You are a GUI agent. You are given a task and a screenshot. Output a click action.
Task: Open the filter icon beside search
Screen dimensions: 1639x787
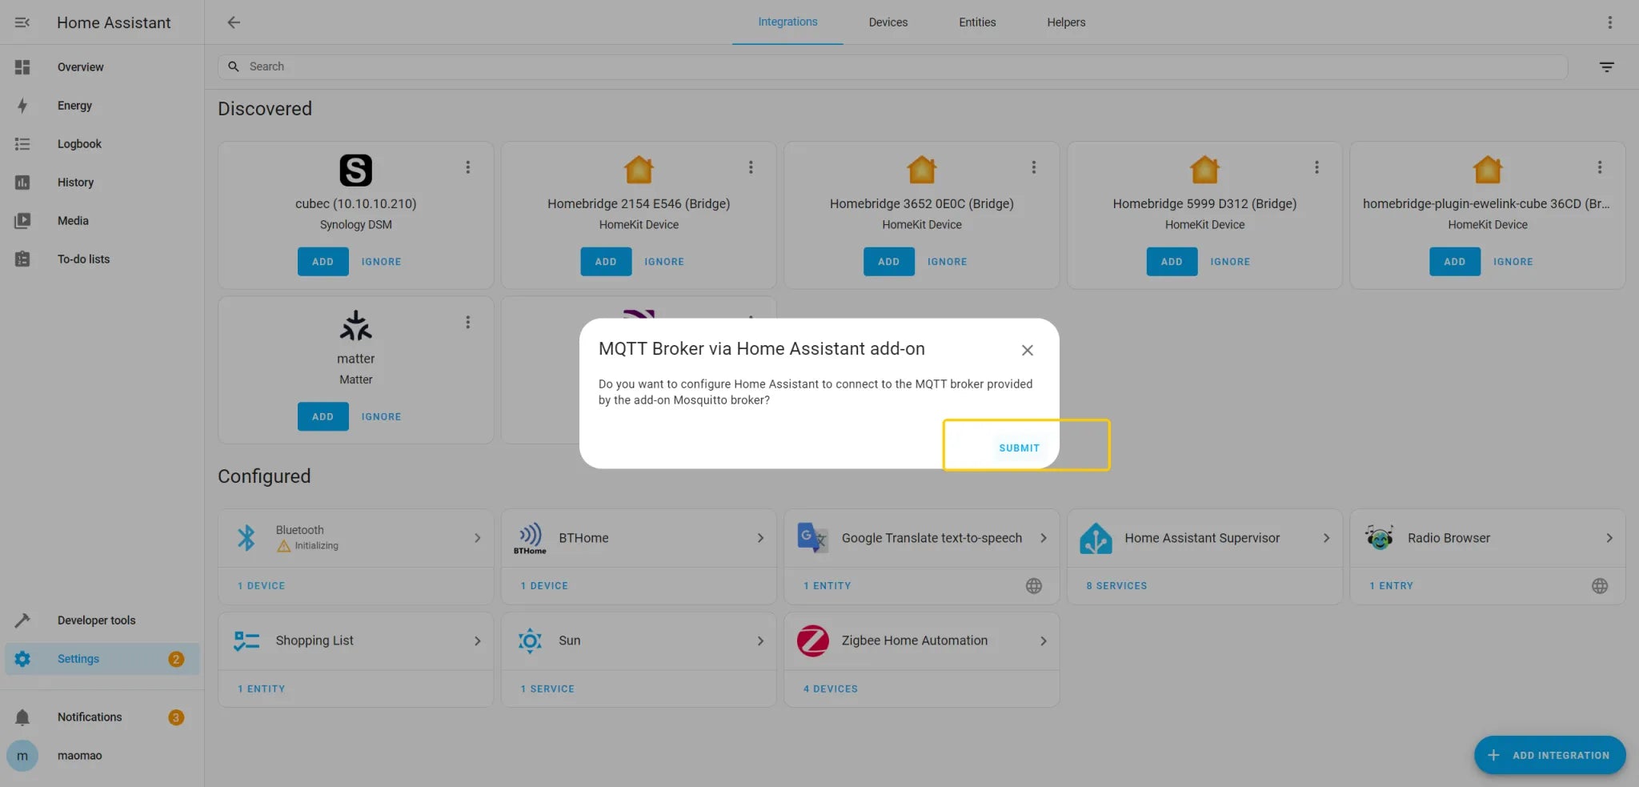pyautogui.click(x=1606, y=67)
